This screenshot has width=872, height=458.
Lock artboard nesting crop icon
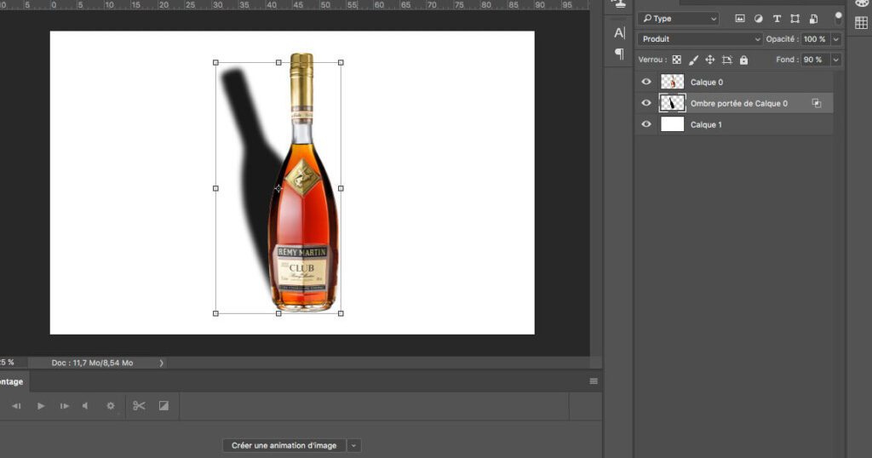click(727, 60)
